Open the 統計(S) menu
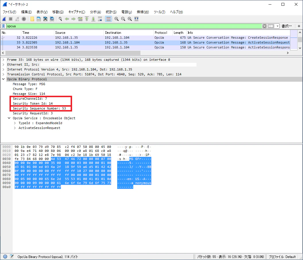This screenshot has height=260, width=303. (111, 12)
